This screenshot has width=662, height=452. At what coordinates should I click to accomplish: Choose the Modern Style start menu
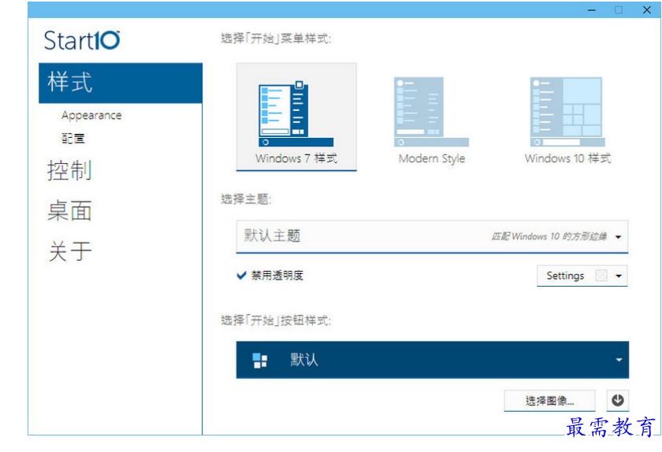pyautogui.click(x=432, y=120)
